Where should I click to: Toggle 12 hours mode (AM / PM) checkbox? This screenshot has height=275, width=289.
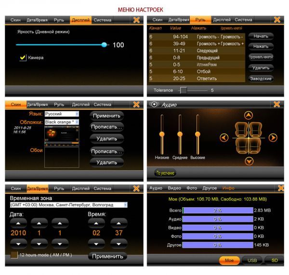(x=14, y=255)
